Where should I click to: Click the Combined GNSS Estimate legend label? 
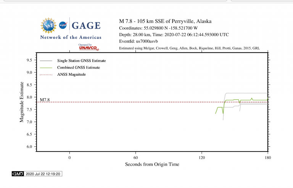point(79,67)
